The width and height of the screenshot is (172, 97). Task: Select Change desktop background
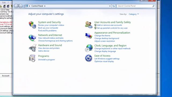pos(107,38)
